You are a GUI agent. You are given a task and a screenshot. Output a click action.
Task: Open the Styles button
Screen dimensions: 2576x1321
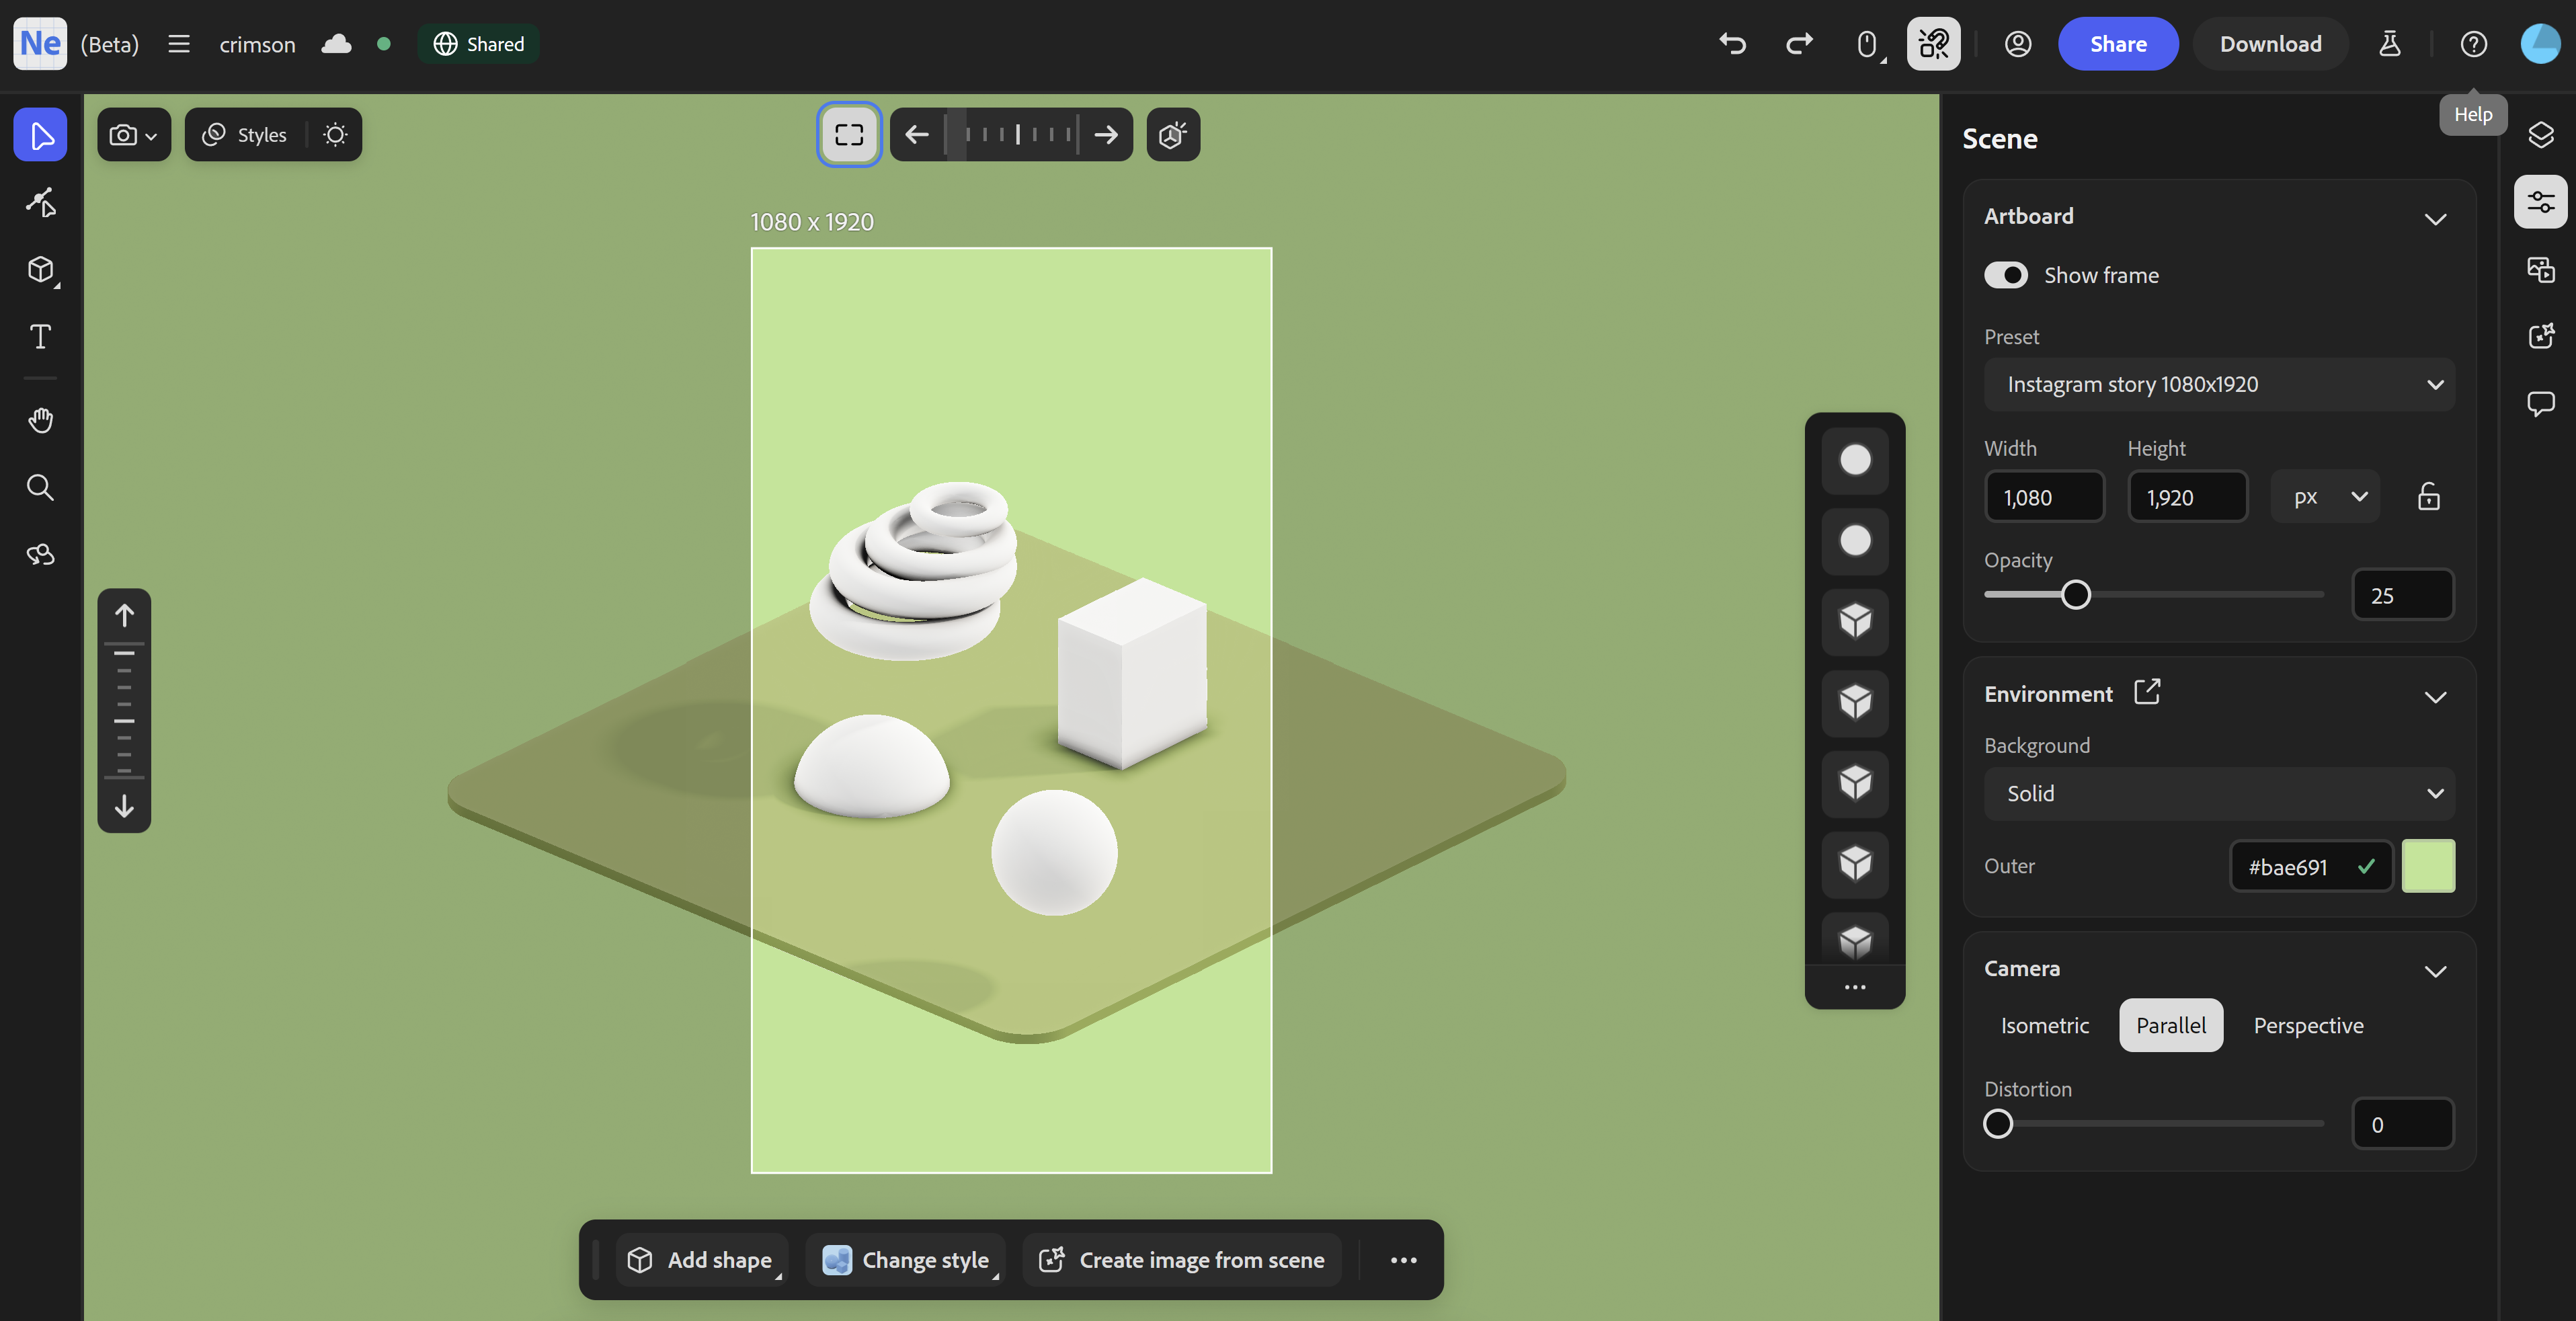[x=245, y=135]
